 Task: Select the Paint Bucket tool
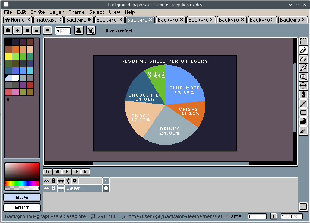(x=303, y=95)
